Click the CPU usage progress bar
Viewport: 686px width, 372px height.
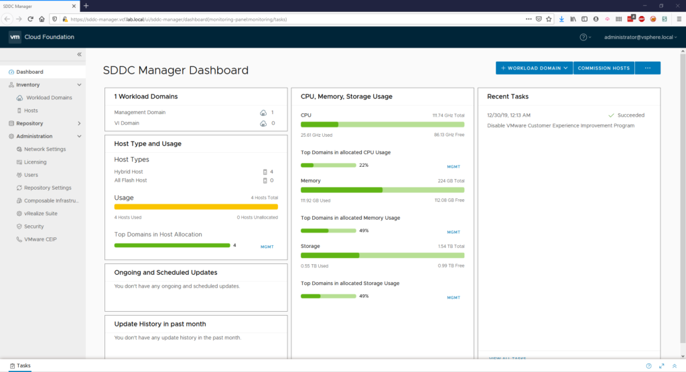pyautogui.click(x=383, y=125)
